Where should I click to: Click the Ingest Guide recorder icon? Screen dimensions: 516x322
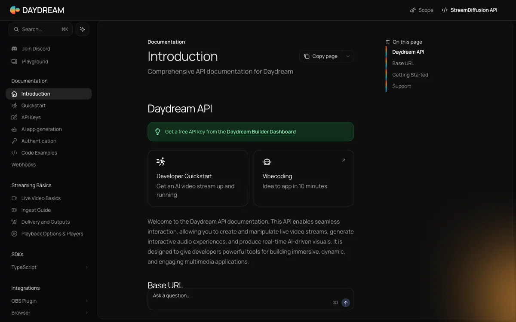tap(14, 210)
